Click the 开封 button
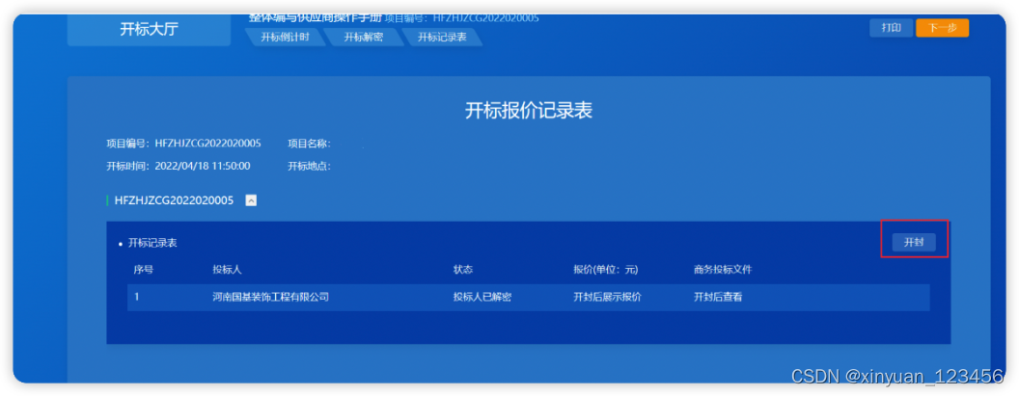1019x396 pixels. coord(914,242)
